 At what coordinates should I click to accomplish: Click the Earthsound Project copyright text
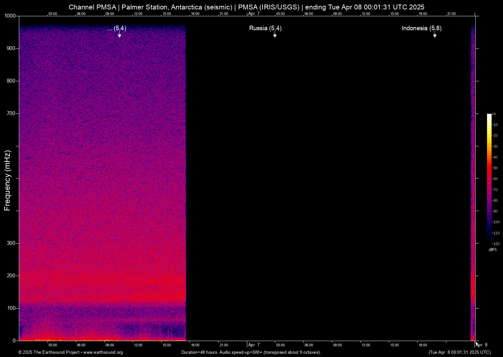point(49,352)
